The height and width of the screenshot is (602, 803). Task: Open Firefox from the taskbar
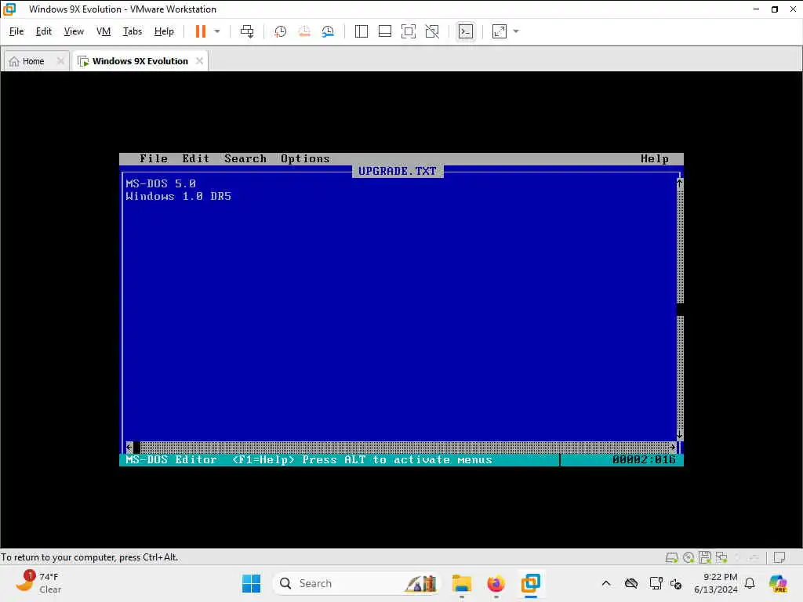point(496,583)
